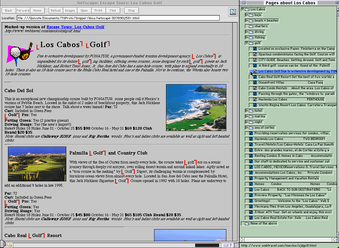Click horizontal scrollbar left arrow in Pages panel
The height and width of the screenshot is (248, 339).
tap(242, 240)
